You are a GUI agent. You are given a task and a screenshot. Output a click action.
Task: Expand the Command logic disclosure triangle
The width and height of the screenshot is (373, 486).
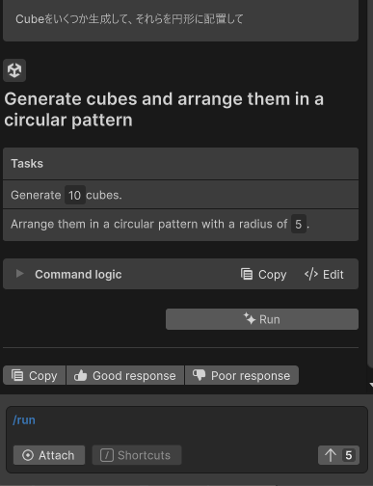(20, 274)
